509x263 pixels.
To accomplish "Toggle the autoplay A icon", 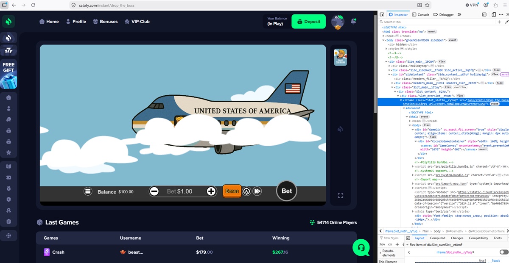I will 246,191.
